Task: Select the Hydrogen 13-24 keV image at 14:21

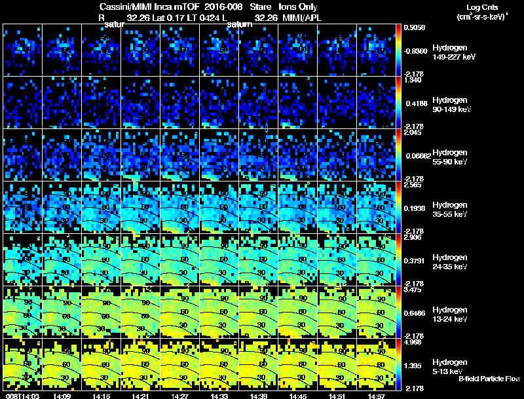Action: click(140, 312)
